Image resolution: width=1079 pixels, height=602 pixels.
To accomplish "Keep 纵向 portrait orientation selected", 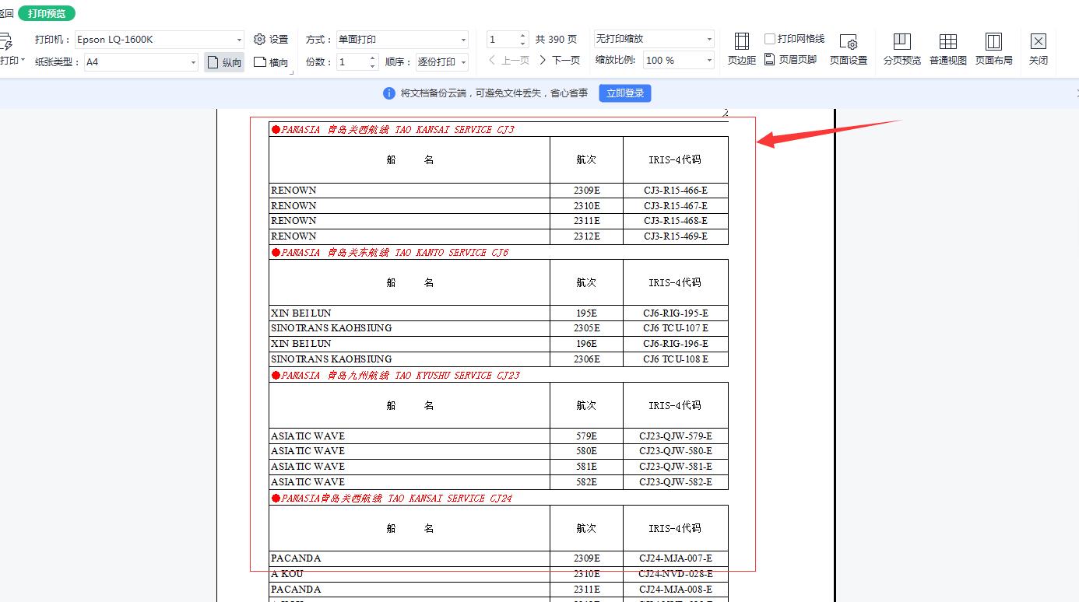I will [223, 62].
